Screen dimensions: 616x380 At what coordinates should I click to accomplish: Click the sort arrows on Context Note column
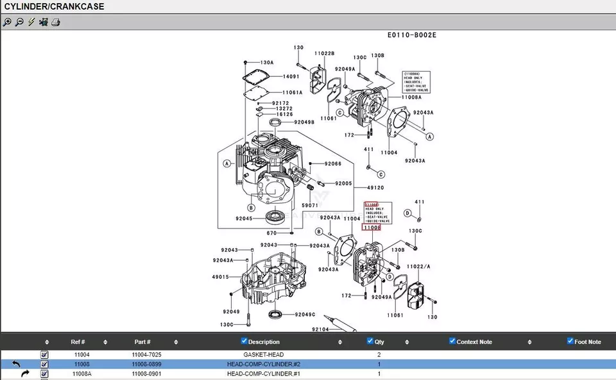pyautogui.click(x=529, y=342)
